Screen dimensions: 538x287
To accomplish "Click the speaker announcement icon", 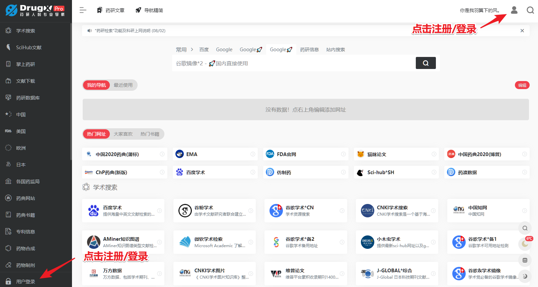I will pos(89,31).
